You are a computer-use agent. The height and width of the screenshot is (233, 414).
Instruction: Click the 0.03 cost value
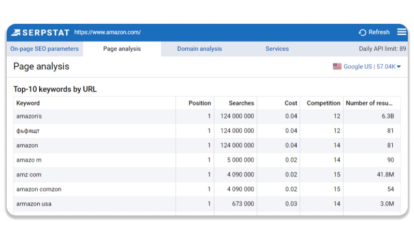[291, 203]
